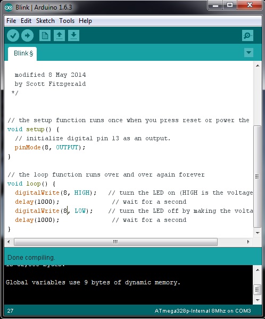Click the 'digitalWrite(8, HIGH);' statement
Viewport: 265px width, 319px height.
(x=56, y=193)
